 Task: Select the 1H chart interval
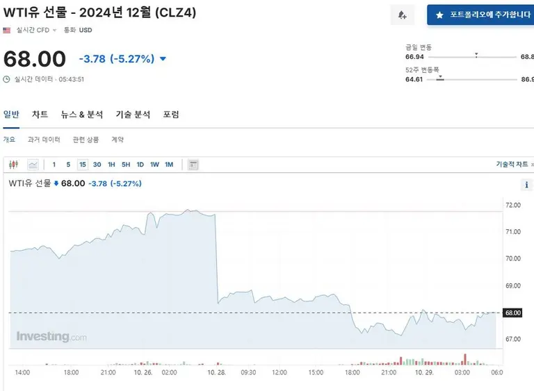111,165
